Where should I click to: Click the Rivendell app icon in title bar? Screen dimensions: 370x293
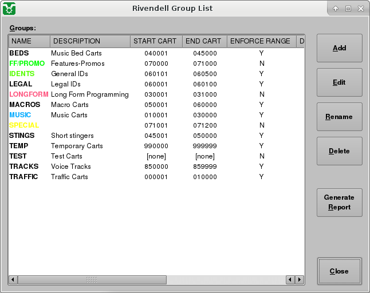9,9
